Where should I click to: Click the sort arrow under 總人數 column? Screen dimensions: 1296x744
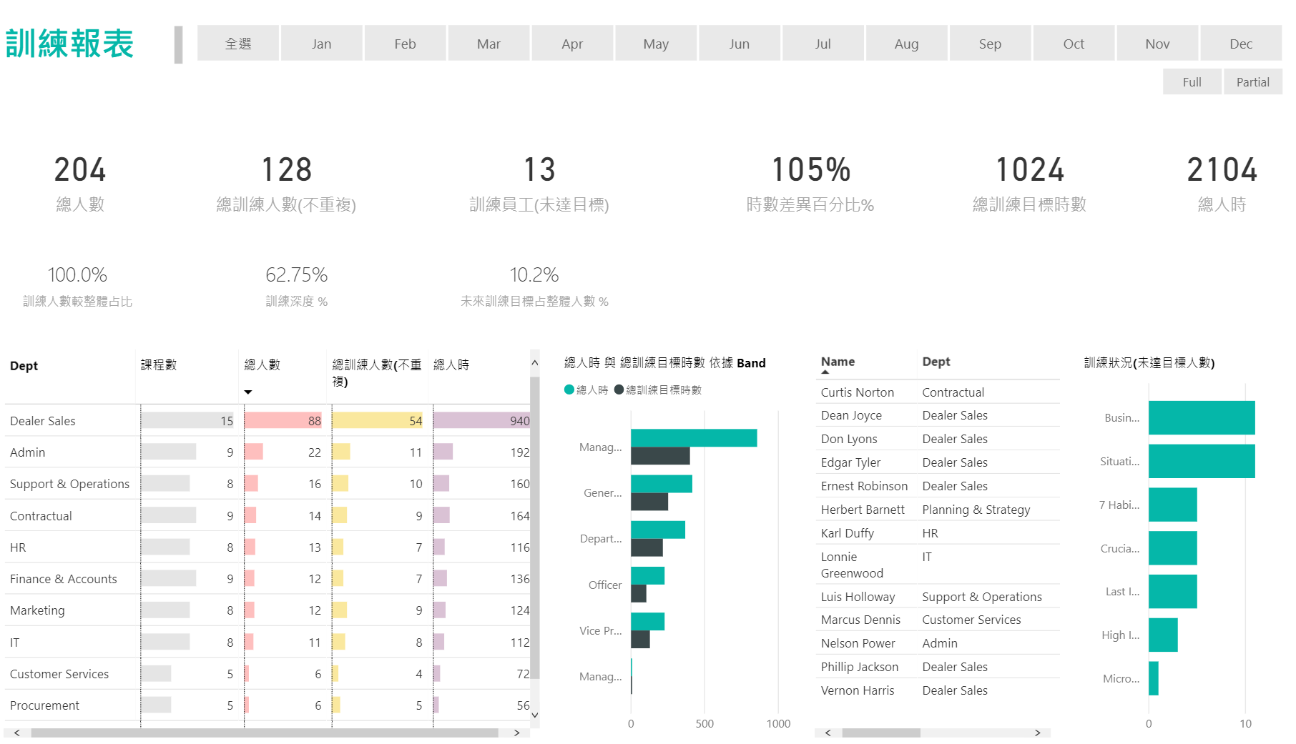pyautogui.click(x=248, y=392)
